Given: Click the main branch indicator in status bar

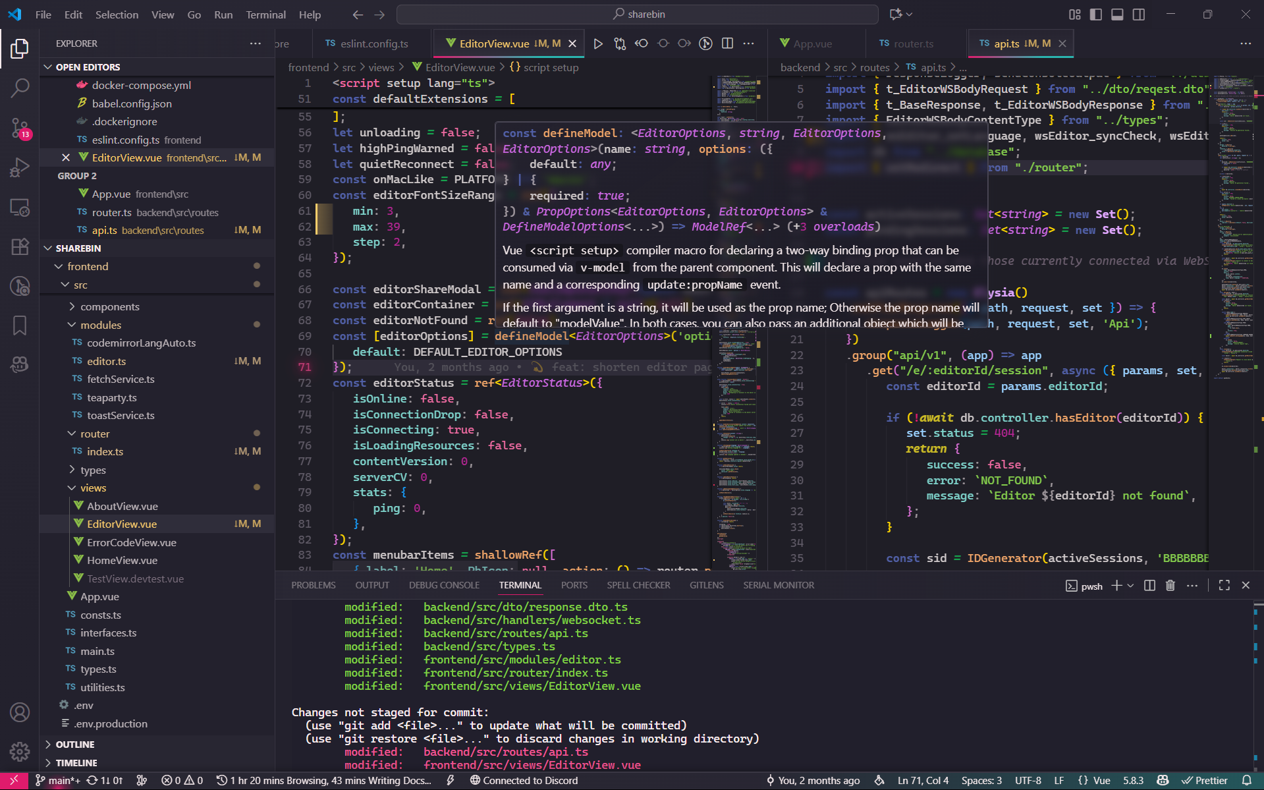Looking at the screenshot, I should point(59,780).
